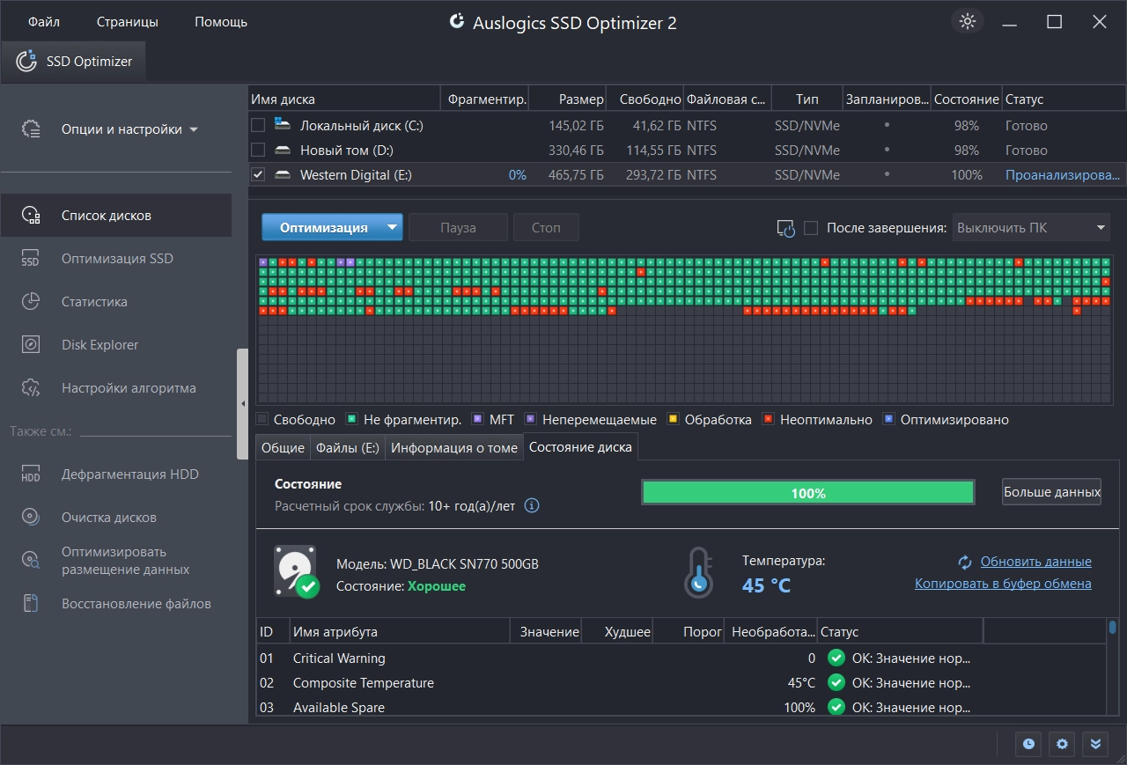
Task: Open Восстановление файлов in the sidebar
Action: coord(136,604)
